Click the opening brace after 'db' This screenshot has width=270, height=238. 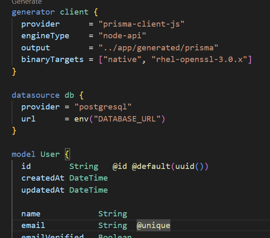tap(82, 95)
